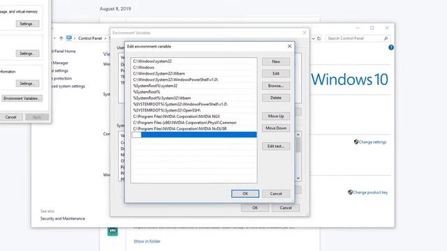Minimize the Control Panel window
The image size is (447, 251).
[358, 28]
